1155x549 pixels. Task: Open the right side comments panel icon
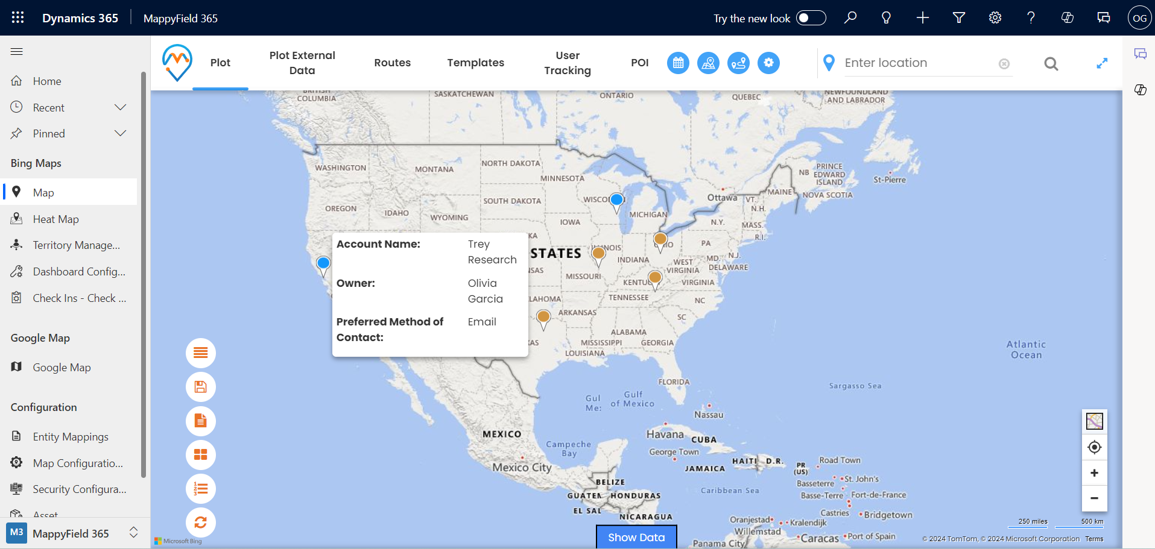point(1140,54)
